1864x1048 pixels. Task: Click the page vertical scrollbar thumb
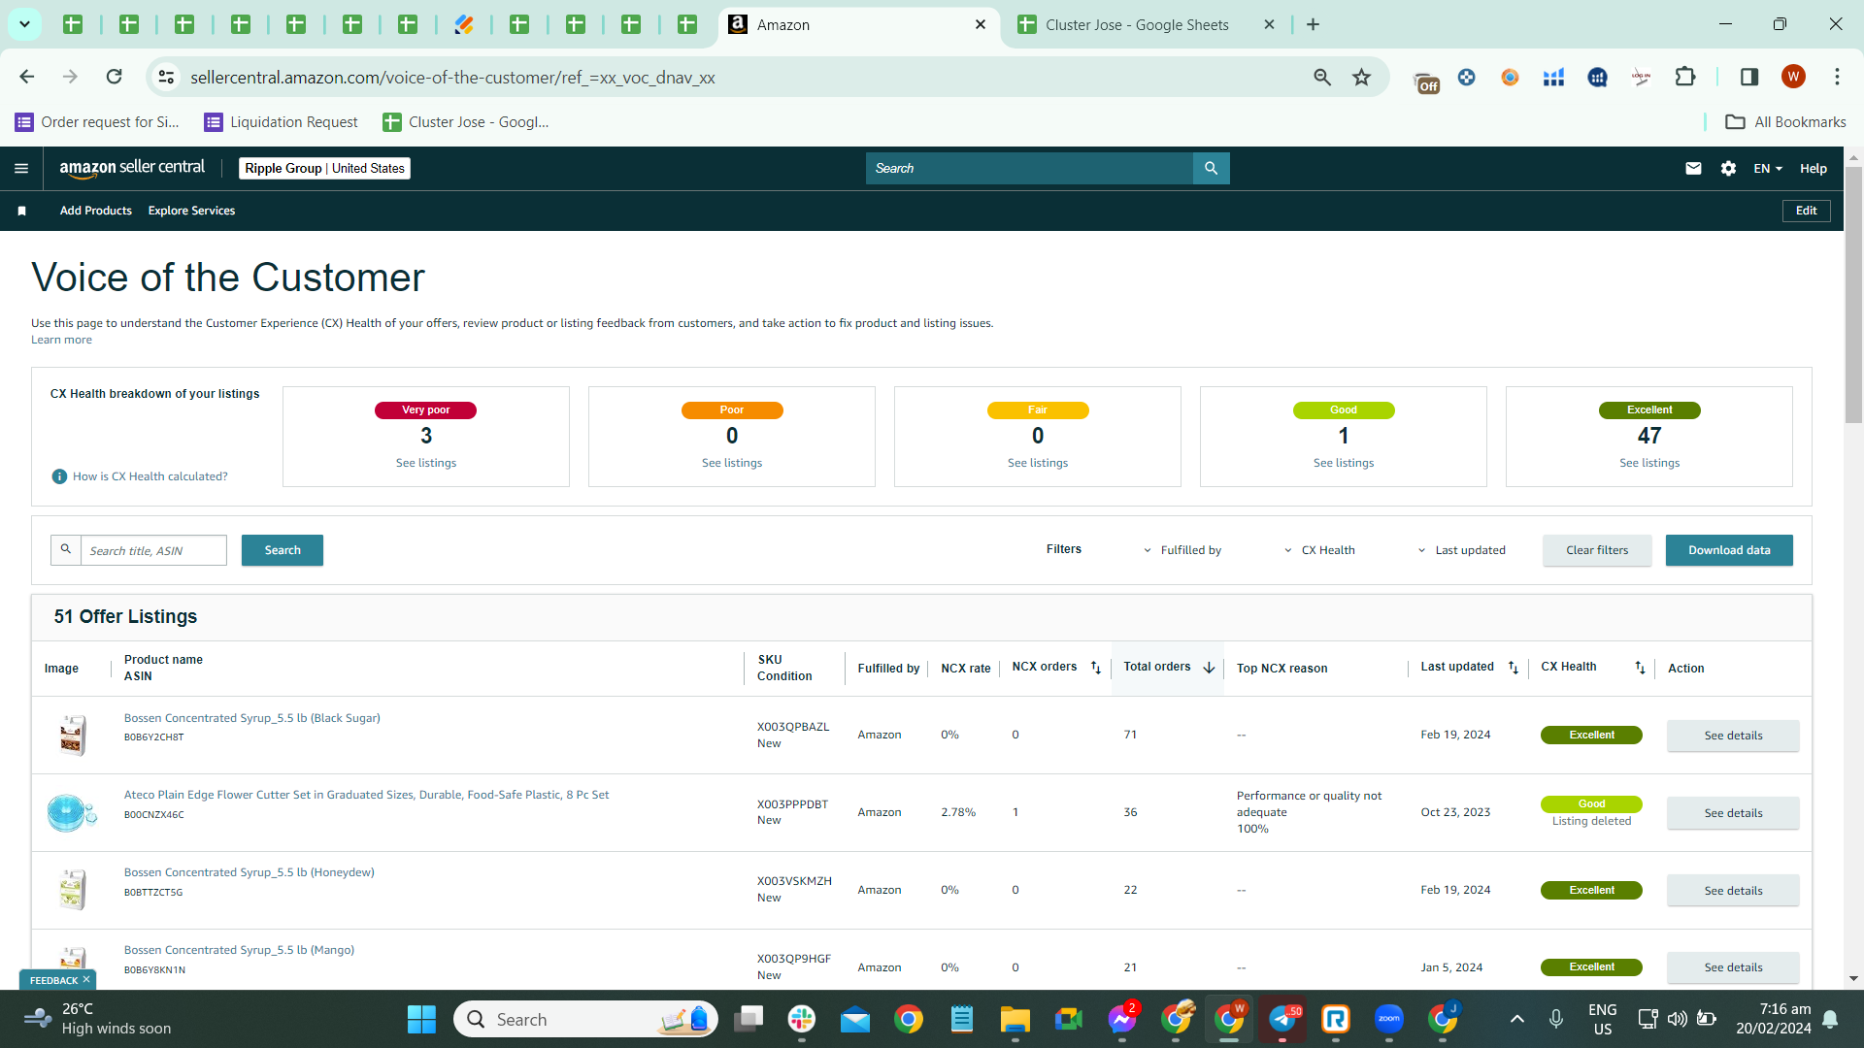tap(1853, 295)
